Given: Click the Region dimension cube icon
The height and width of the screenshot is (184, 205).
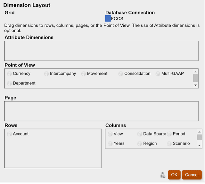Looking at the screenshot, I should (140, 143).
